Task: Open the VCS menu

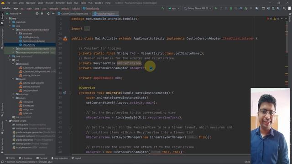Action: 90,3
